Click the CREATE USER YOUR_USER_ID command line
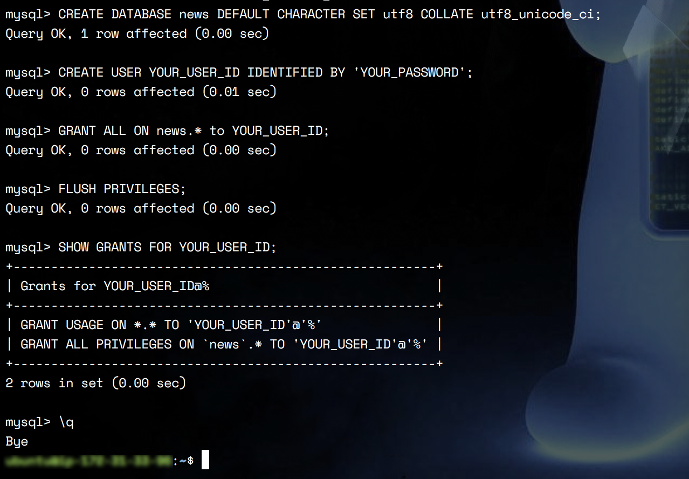Screen dimensions: 689x479 (x=239, y=73)
